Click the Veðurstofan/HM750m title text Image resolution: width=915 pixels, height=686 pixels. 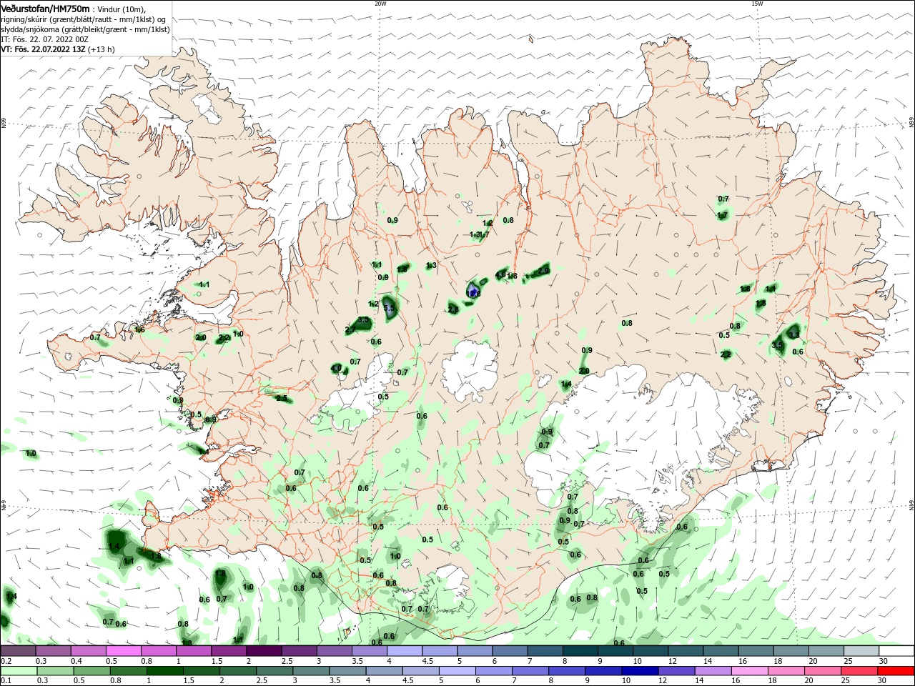45,8
